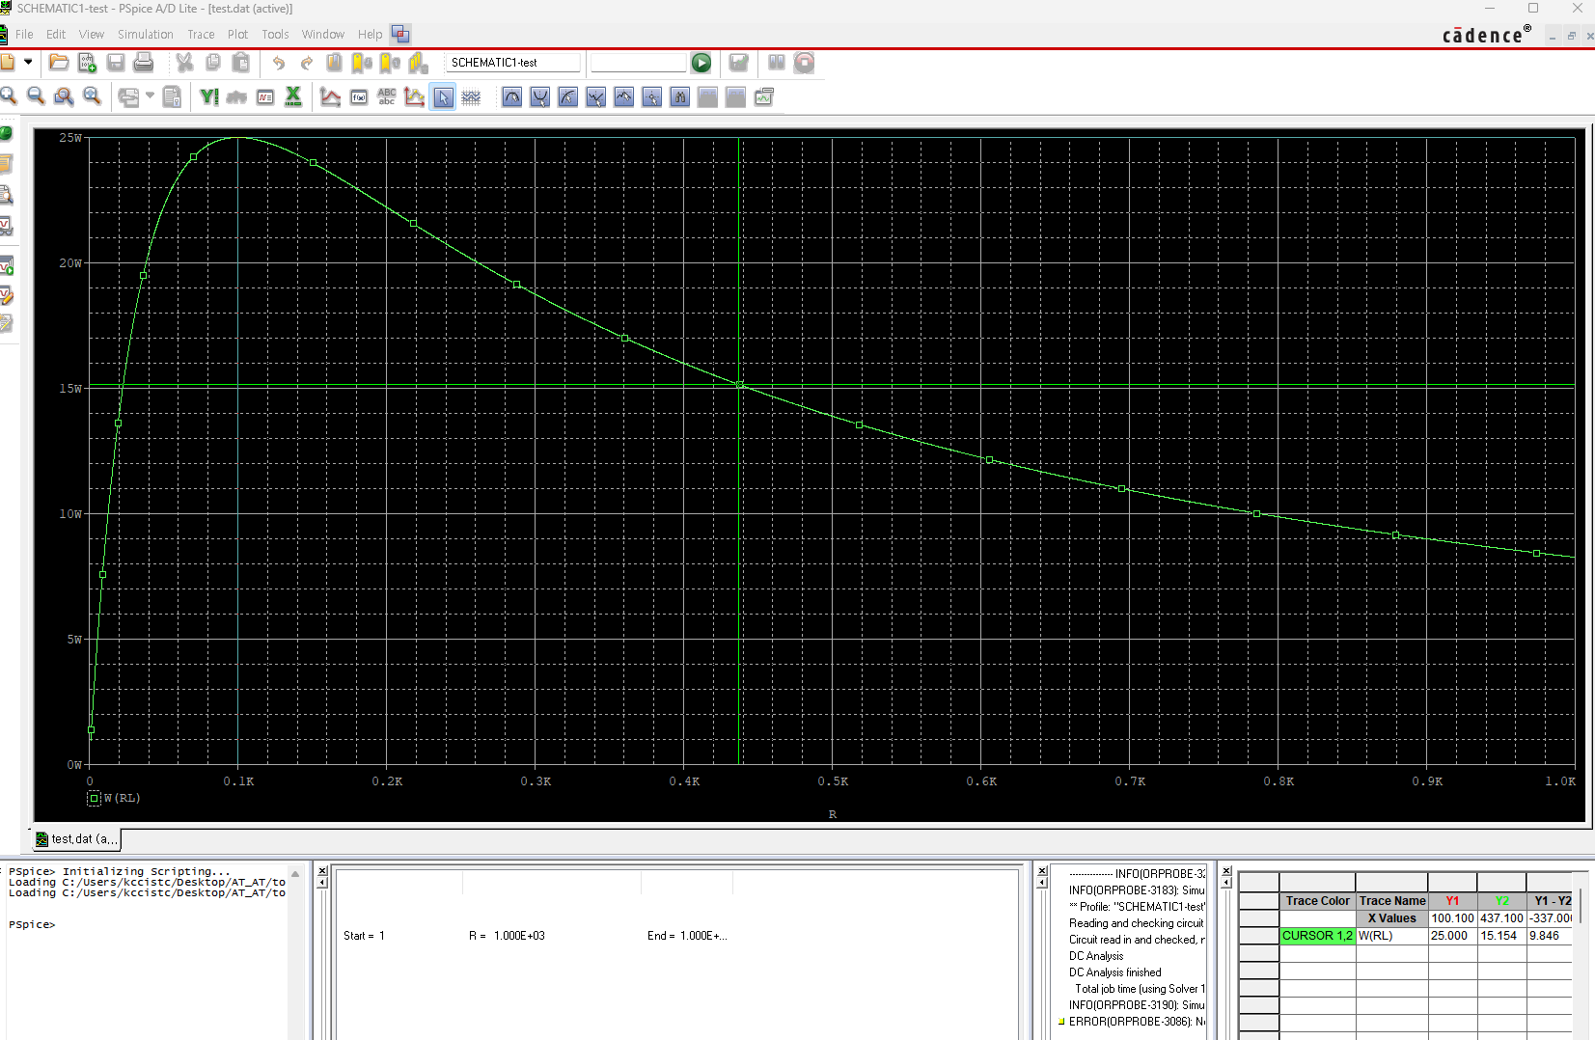
Task: Add a text label with the ABC icon
Action: [x=387, y=96]
